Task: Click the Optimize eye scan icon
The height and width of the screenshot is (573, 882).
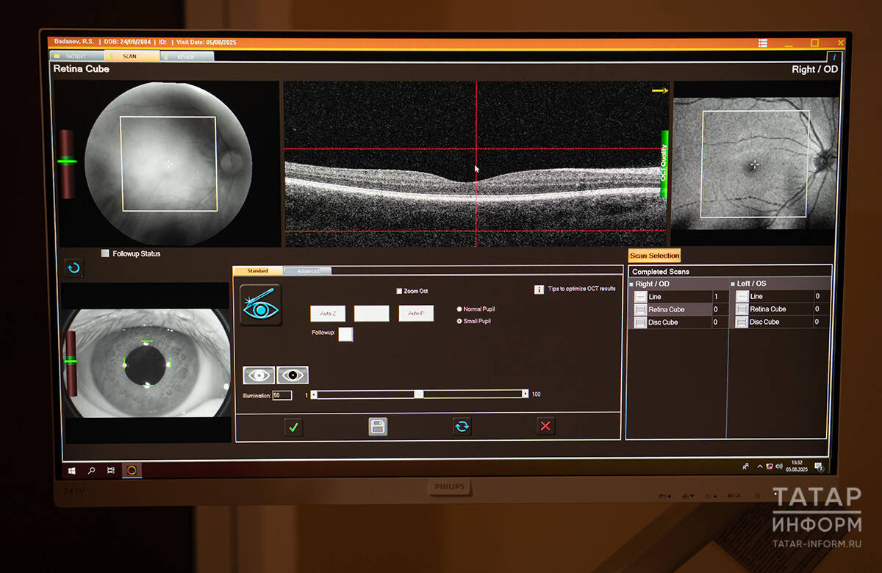Action: (x=260, y=305)
